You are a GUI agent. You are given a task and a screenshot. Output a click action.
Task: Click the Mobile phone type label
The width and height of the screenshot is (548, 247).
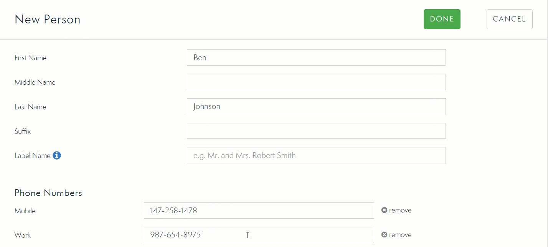[25, 211]
